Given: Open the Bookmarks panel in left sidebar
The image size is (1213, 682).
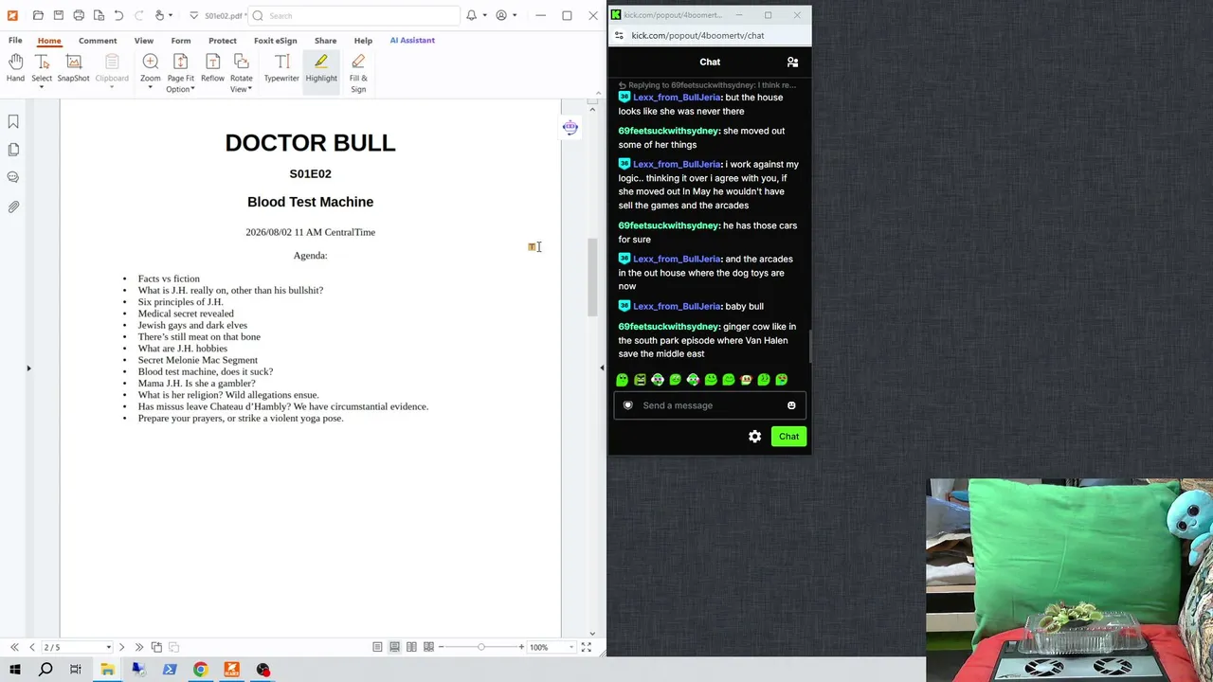Looking at the screenshot, I should click(x=13, y=121).
